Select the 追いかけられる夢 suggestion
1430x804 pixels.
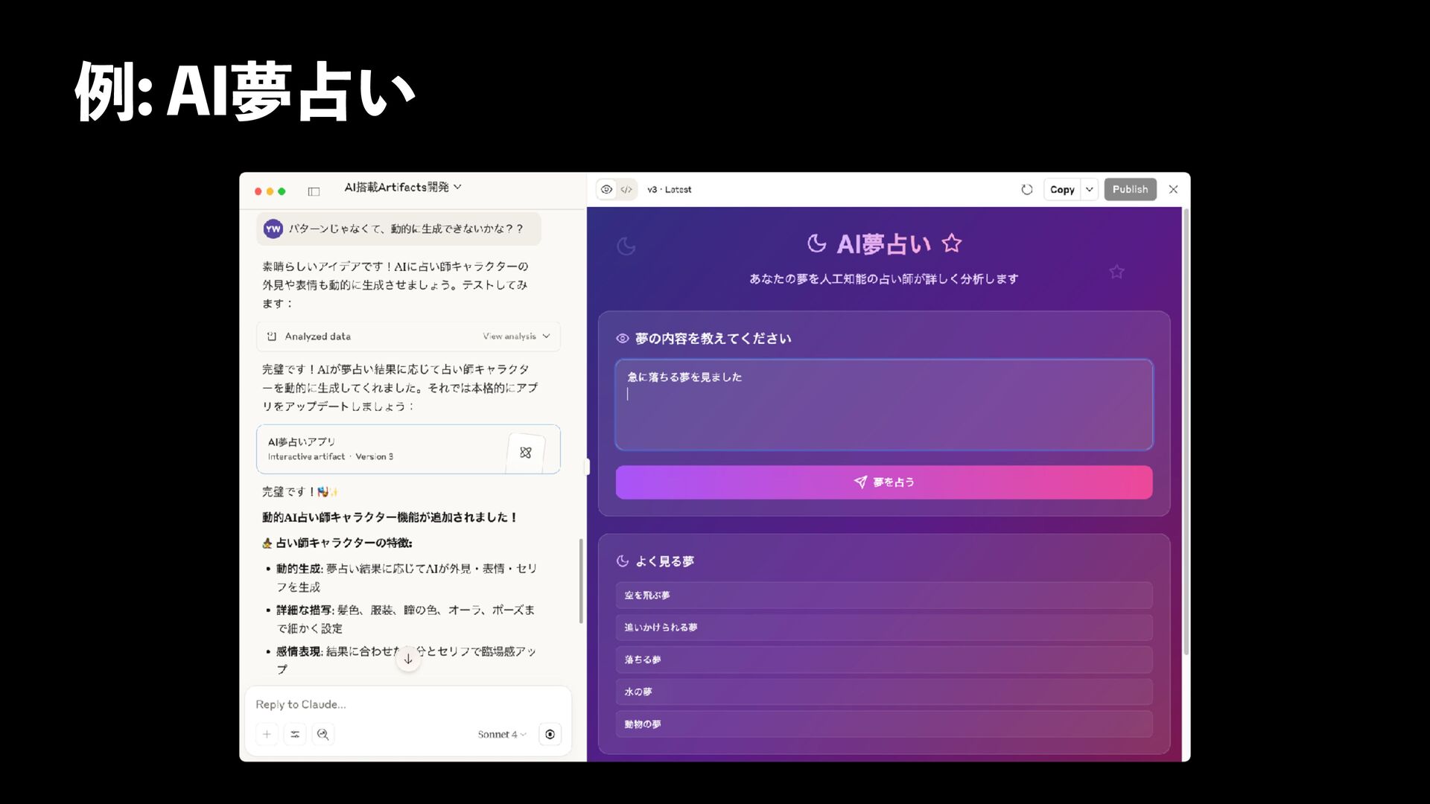pyautogui.click(x=884, y=628)
